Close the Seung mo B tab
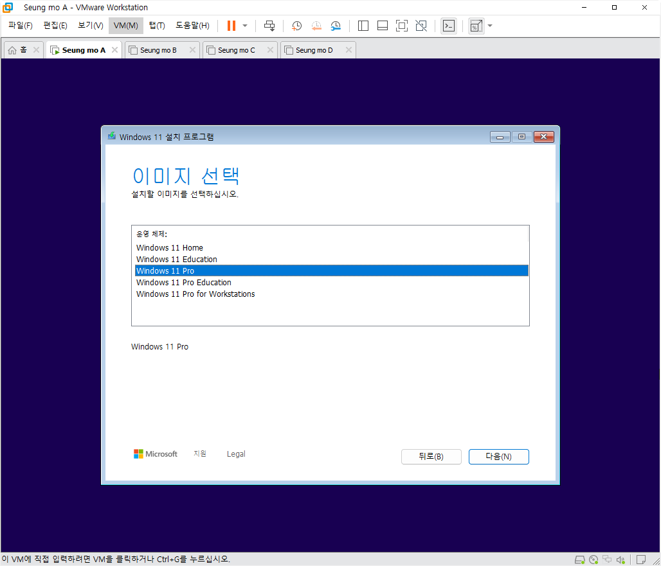 click(192, 49)
